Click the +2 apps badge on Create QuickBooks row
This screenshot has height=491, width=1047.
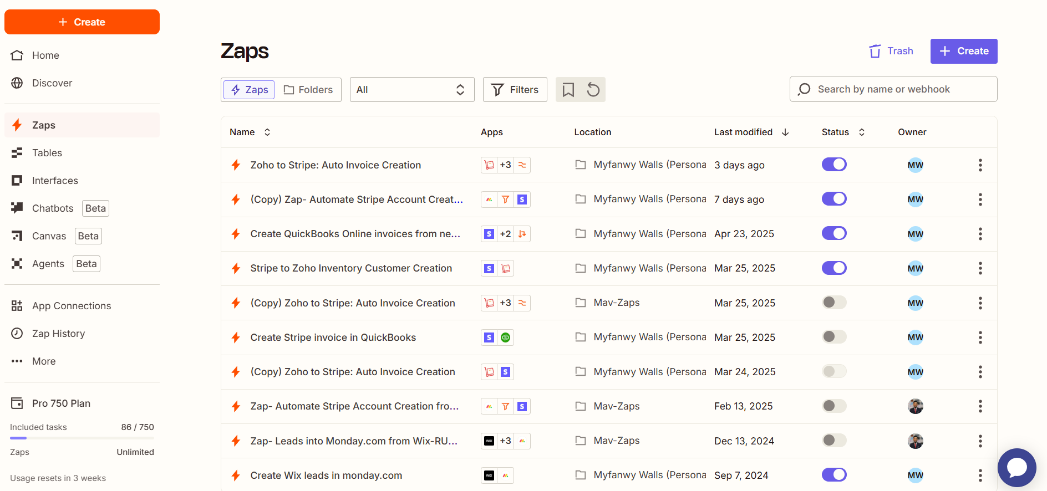505,234
